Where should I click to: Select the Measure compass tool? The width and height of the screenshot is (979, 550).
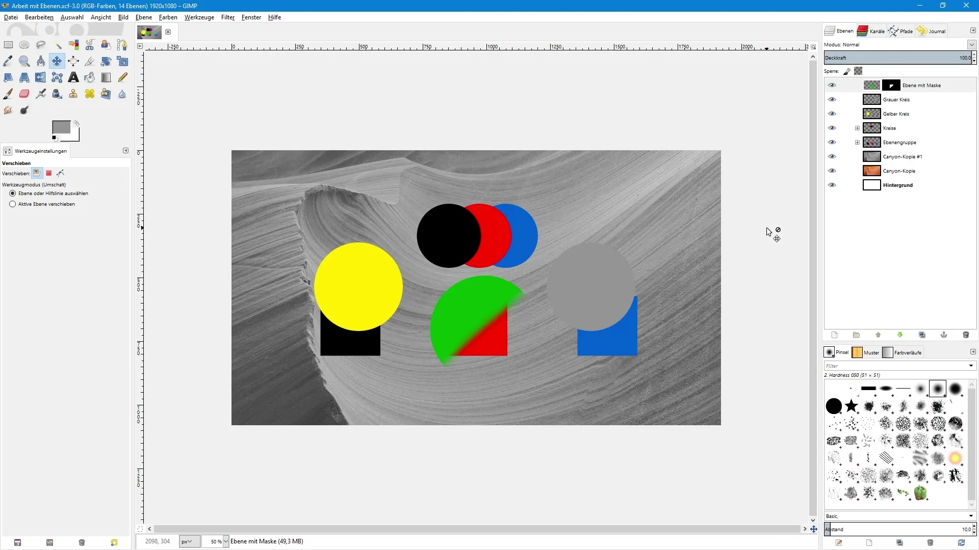point(41,61)
